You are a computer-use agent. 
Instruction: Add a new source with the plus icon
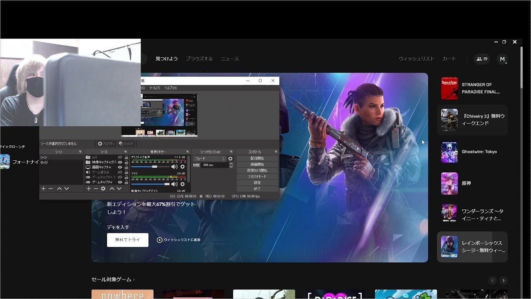88,189
